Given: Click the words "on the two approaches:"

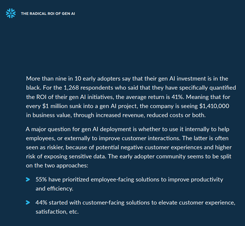Looking at the screenshot, I should (x=57, y=166).
